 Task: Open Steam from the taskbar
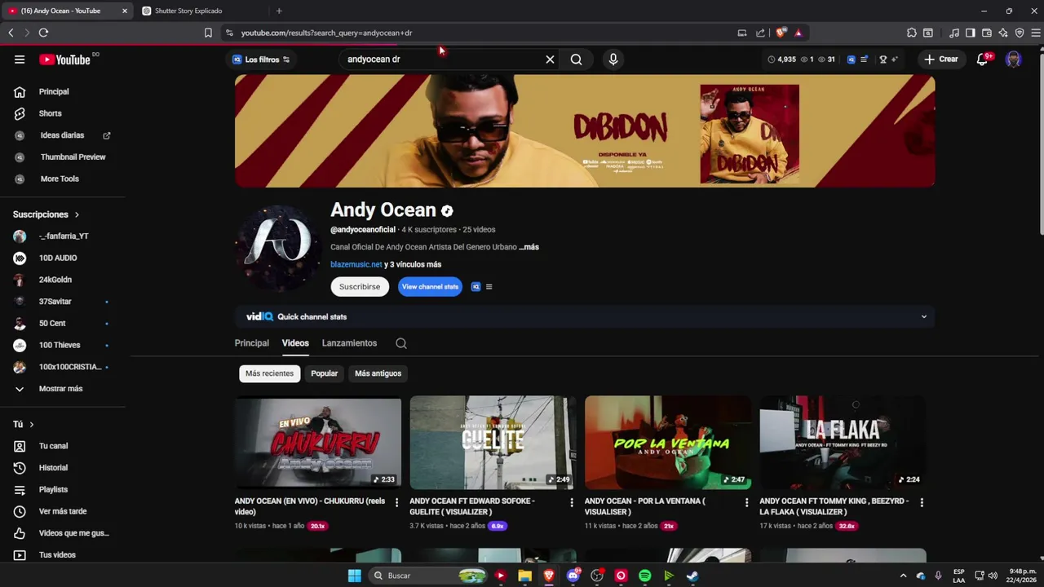[692, 576]
